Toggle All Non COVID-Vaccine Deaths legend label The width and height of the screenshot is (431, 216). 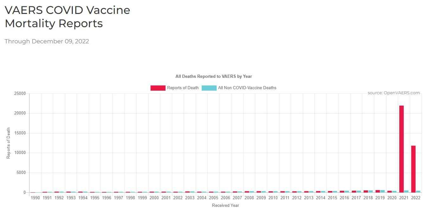click(247, 88)
